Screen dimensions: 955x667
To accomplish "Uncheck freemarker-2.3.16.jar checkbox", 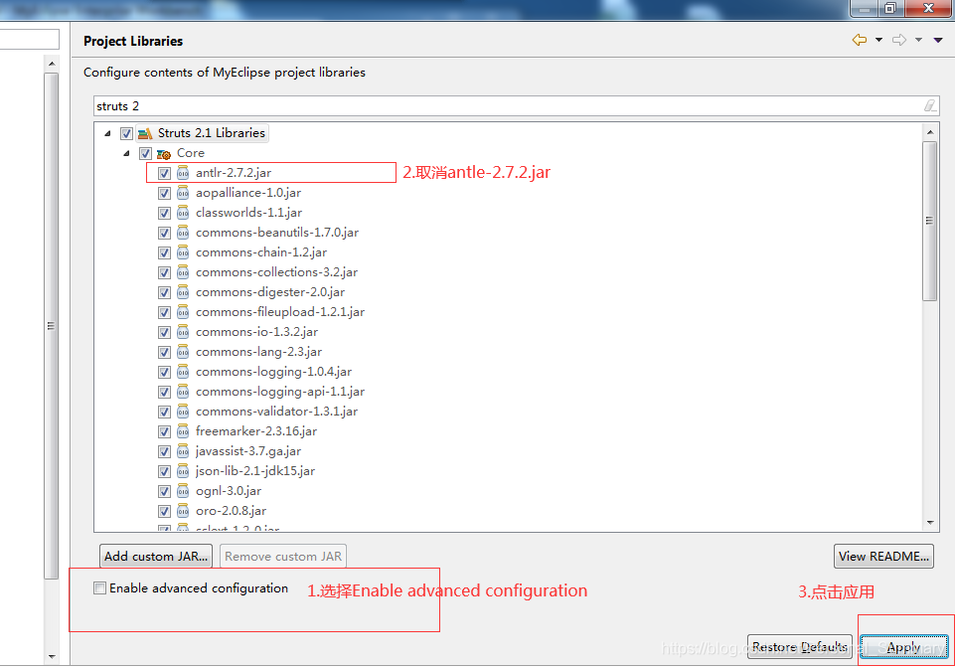I will point(164,431).
